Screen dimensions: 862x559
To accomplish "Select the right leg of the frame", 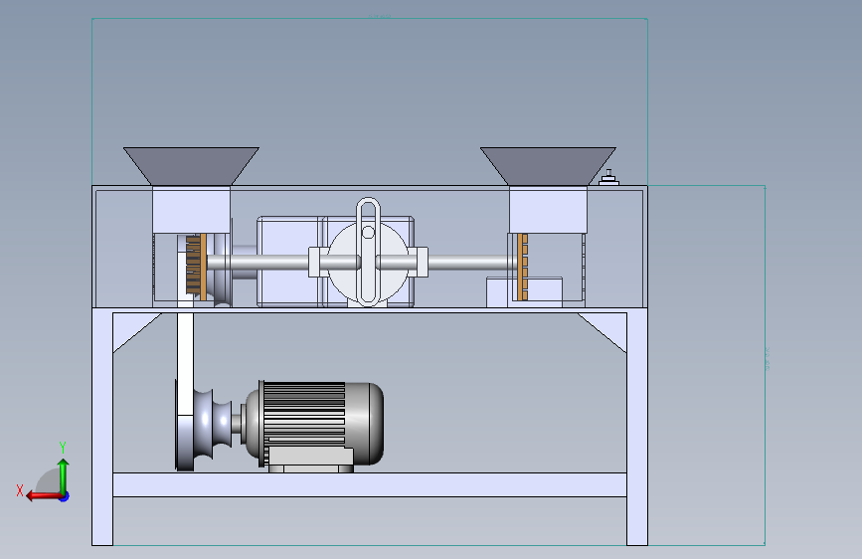I will [637, 427].
